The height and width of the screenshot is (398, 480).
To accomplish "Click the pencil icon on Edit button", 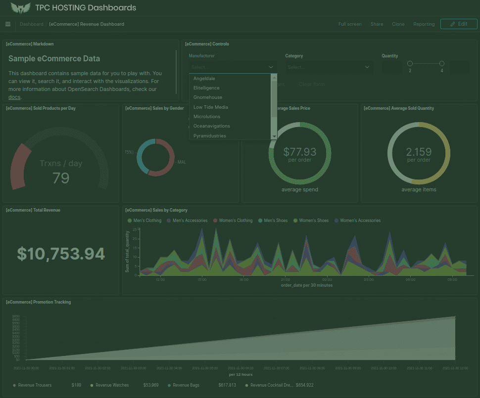I will click(452, 24).
